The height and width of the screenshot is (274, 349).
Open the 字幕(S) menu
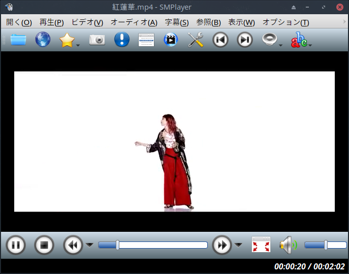(177, 22)
